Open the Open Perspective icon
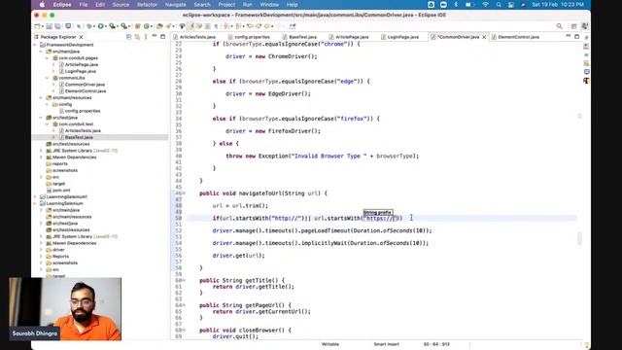The width and height of the screenshot is (622, 350). 573,26
